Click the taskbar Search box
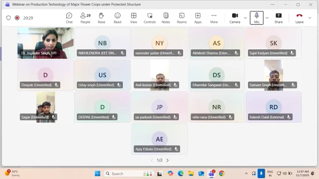Viewport: 319px width, 179px height. [x=129, y=173]
